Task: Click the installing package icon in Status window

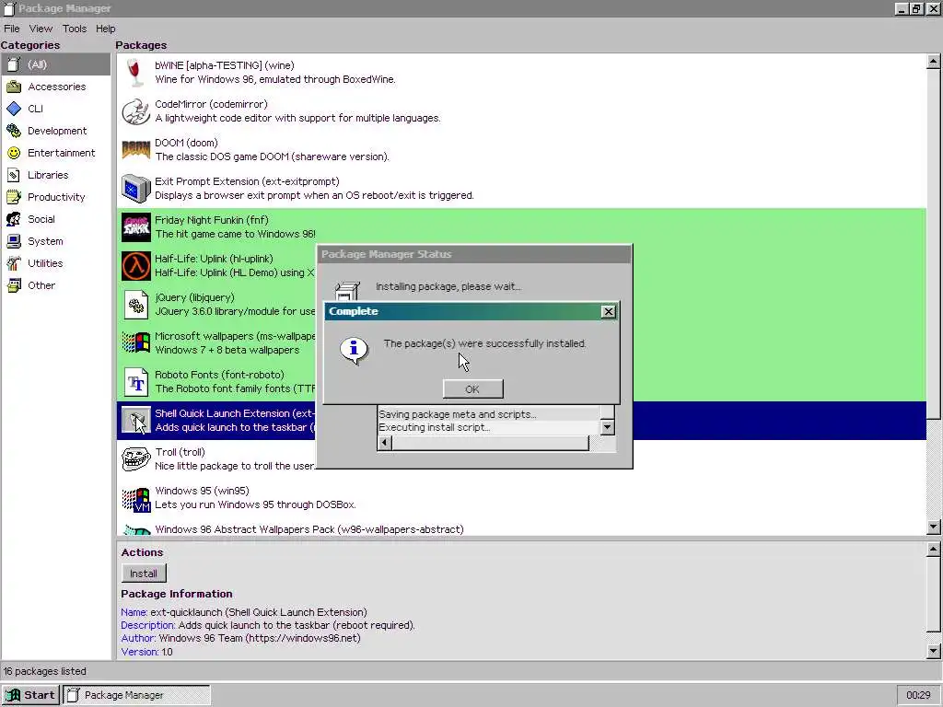Action: point(347,292)
